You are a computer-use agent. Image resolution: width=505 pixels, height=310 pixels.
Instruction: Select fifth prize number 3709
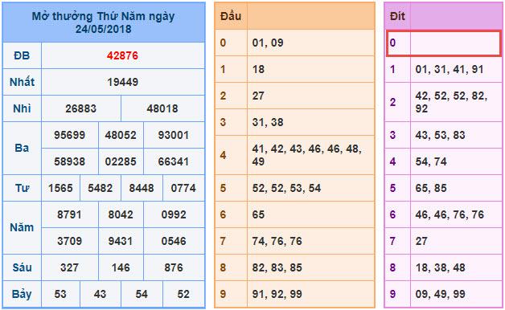pyautogui.click(x=70, y=241)
